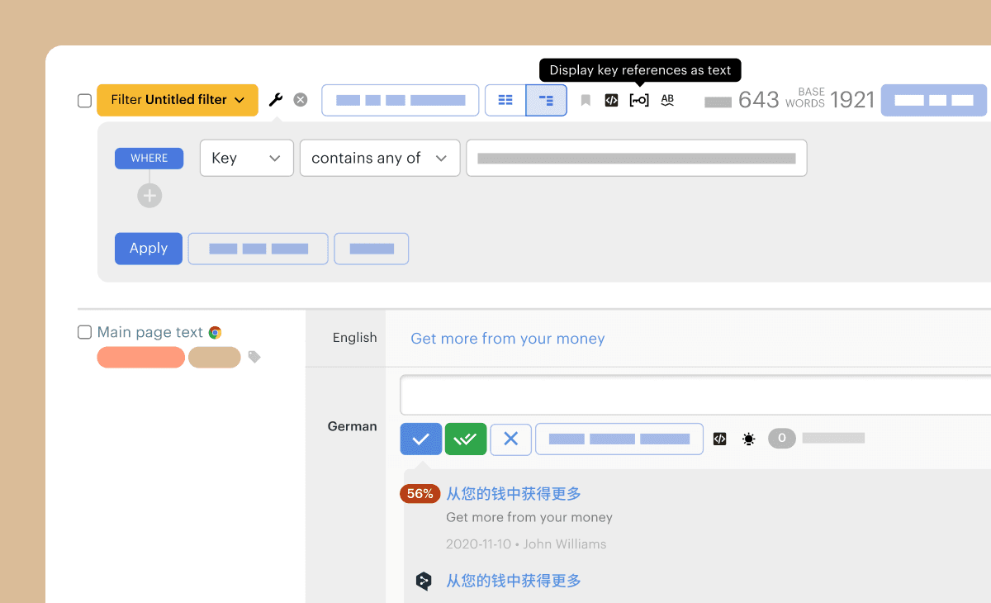Open the Key field dropdown
Screen dimensions: 991x603
tap(246, 158)
